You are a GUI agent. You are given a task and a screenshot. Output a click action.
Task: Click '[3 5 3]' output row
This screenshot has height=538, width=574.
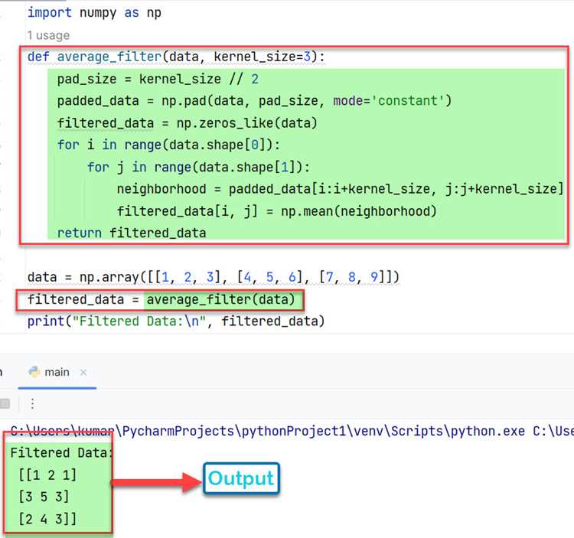pos(44,497)
